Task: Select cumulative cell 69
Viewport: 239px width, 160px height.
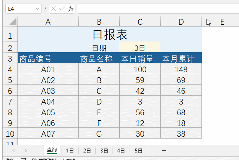Action: click(181, 79)
